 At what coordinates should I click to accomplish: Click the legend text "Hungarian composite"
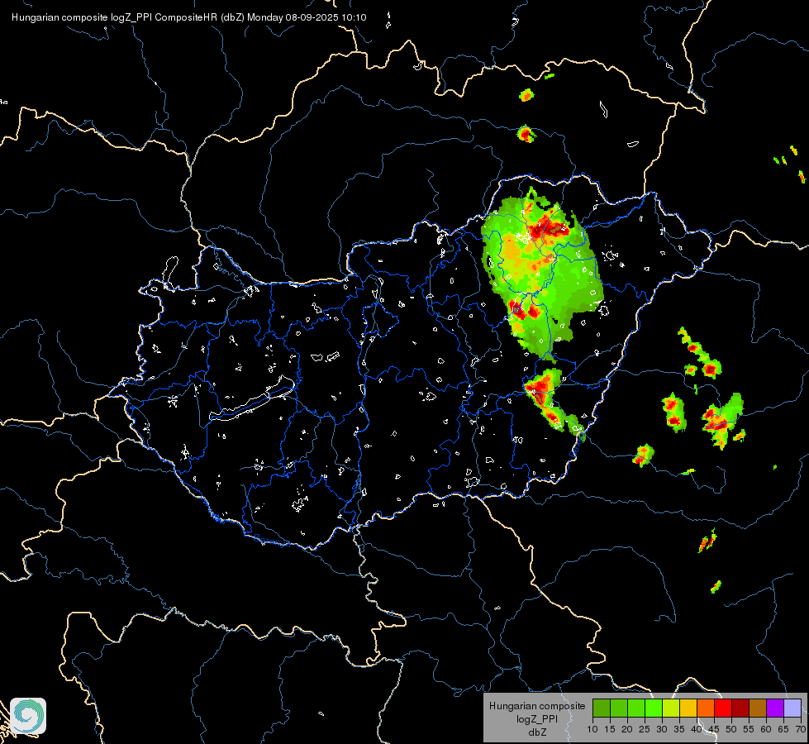pos(537,706)
